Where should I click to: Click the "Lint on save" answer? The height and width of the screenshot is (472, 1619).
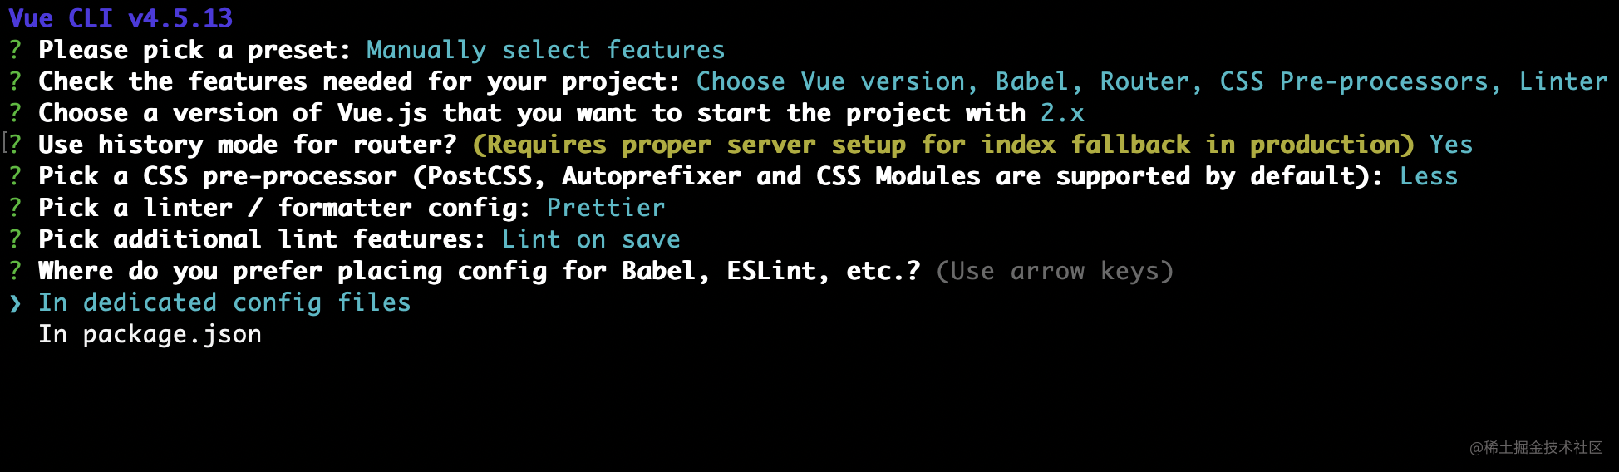coord(591,239)
